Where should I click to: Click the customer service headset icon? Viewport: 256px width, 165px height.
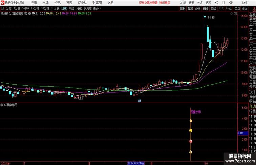217,3
